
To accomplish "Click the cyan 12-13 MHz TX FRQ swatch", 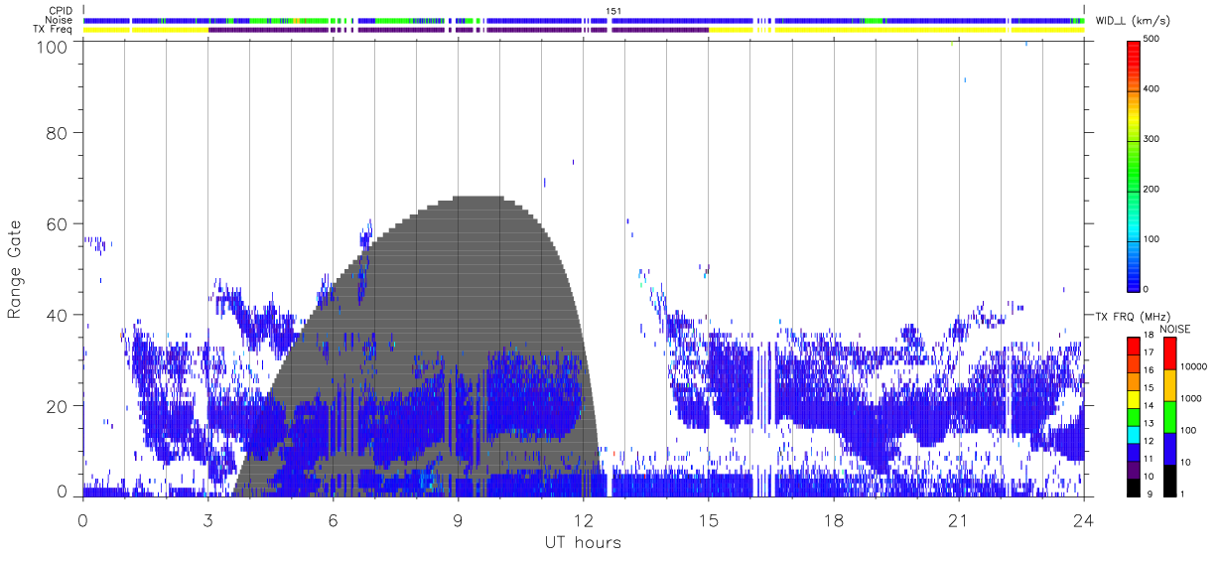I will 1133,433.
